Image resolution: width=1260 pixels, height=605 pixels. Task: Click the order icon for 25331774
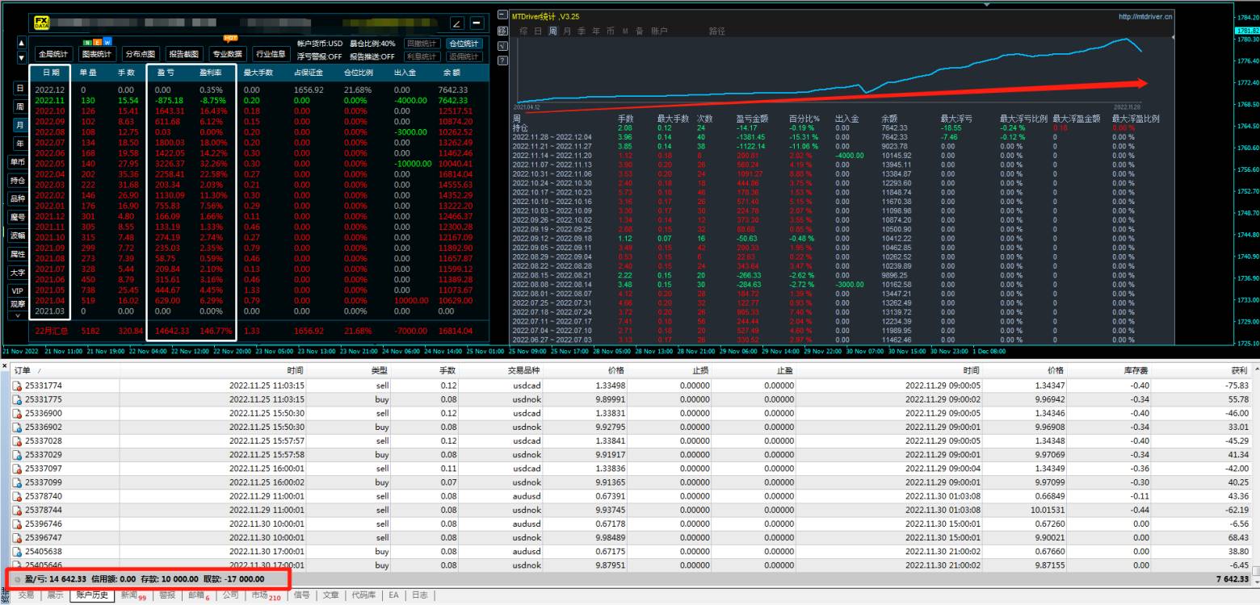pos(17,386)
